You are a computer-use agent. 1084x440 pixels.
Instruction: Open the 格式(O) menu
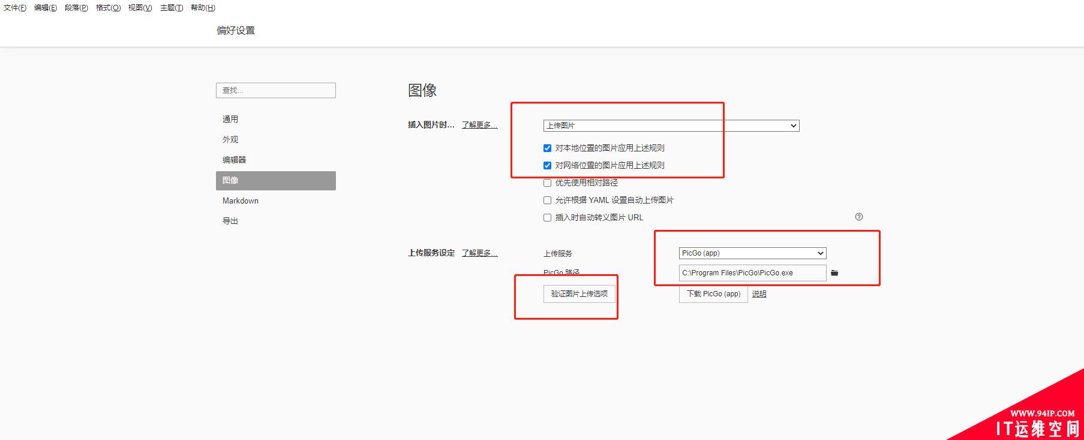pyautogui.click(x=108, y=8)
